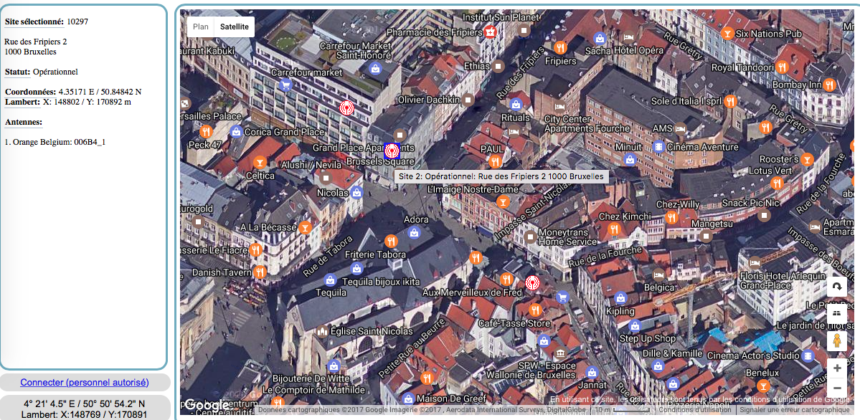Click the Moneytrans Home Service marker icon
This screenshot has height=420, width=860.
coord(530,237)
